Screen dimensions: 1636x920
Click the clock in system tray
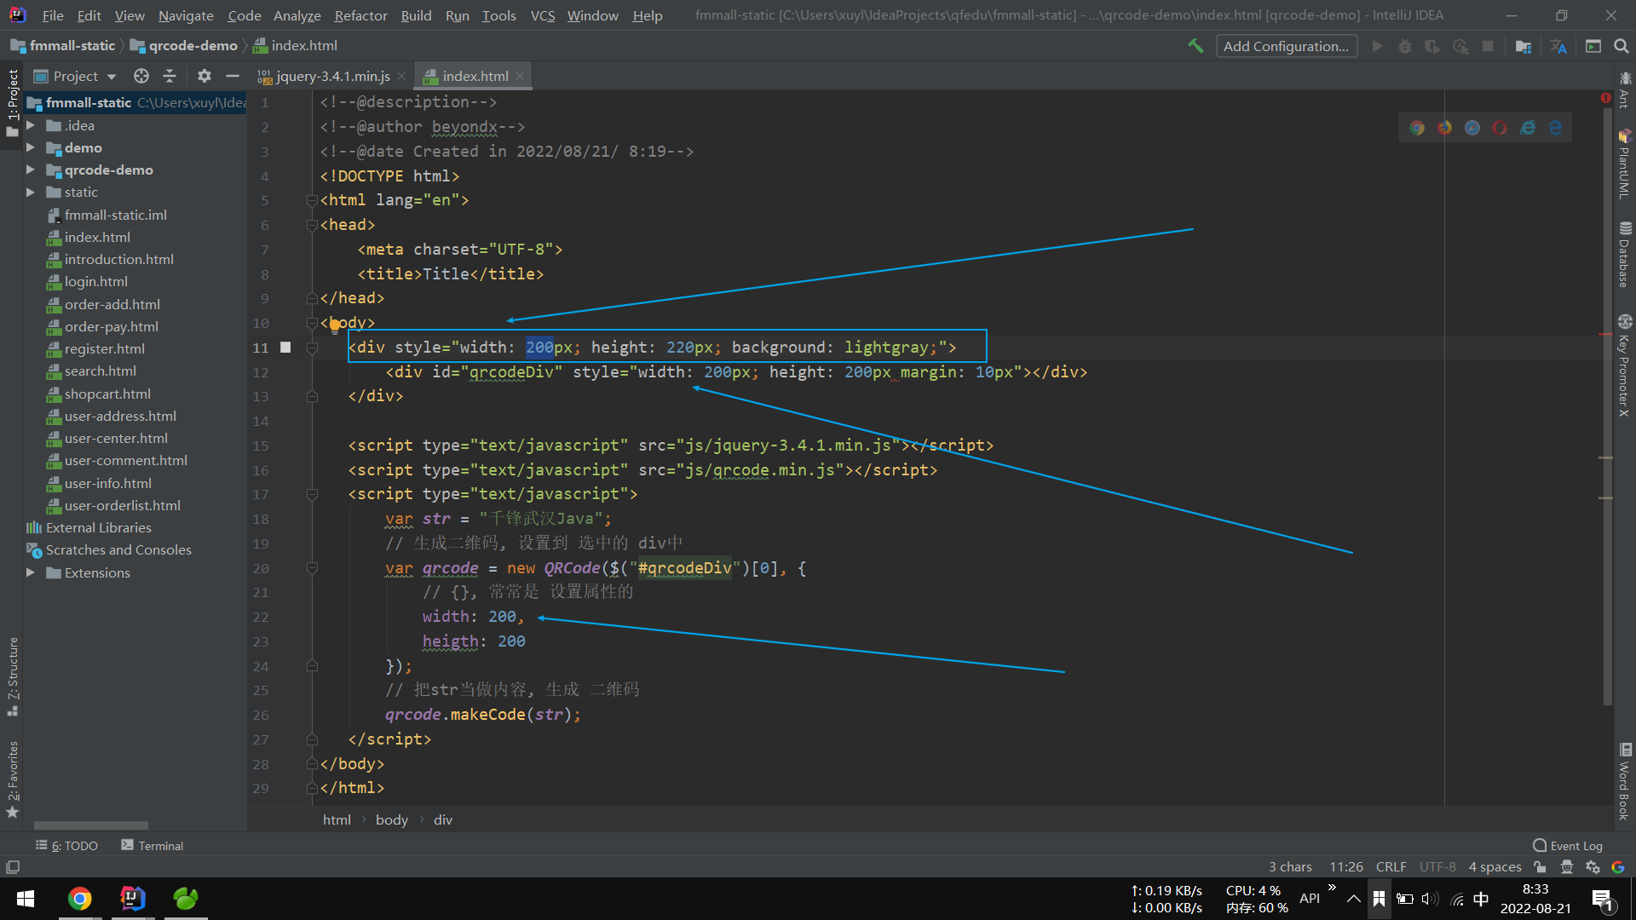1535,899
